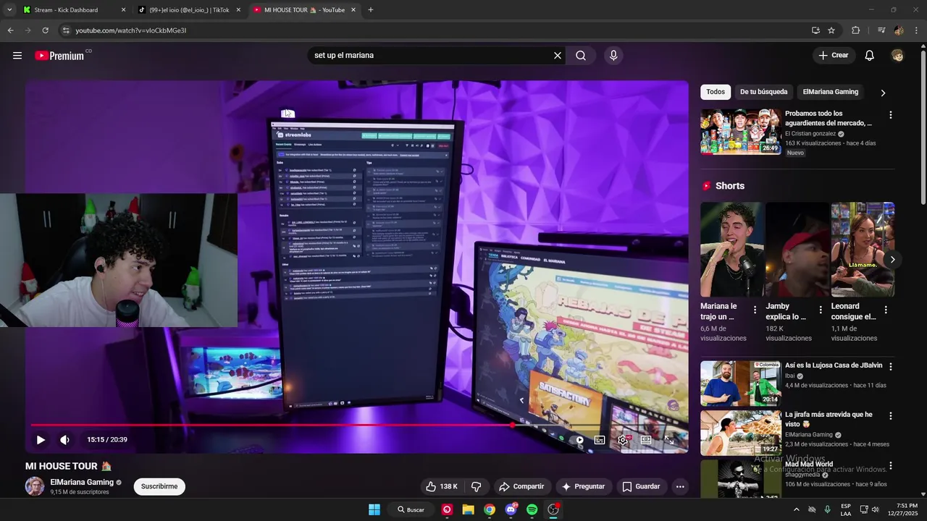Exit full-window player view
927x521 pixels.
(x=669, y=439)
